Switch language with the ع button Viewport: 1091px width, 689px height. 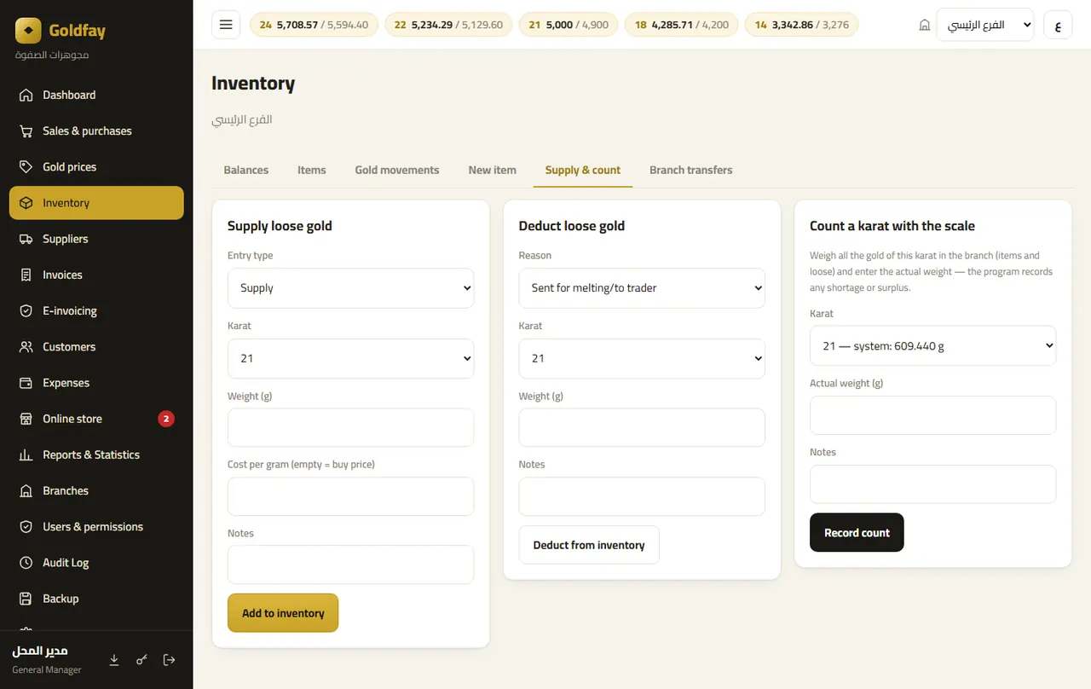[1058, 25]
